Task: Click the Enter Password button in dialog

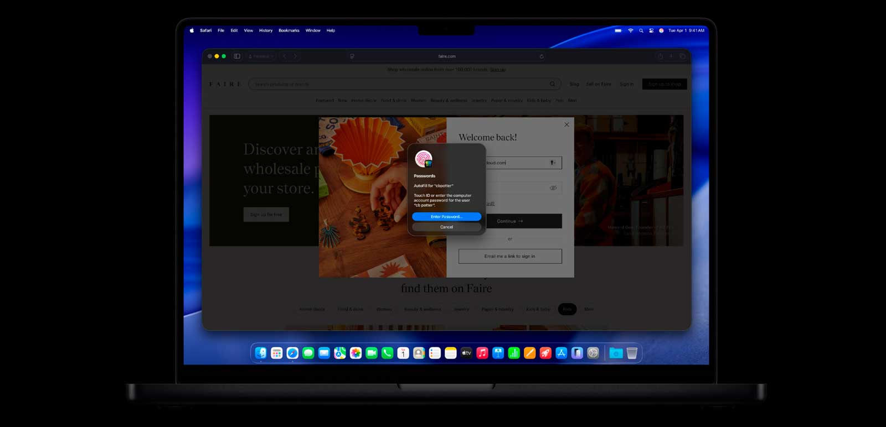Action: 446,217
